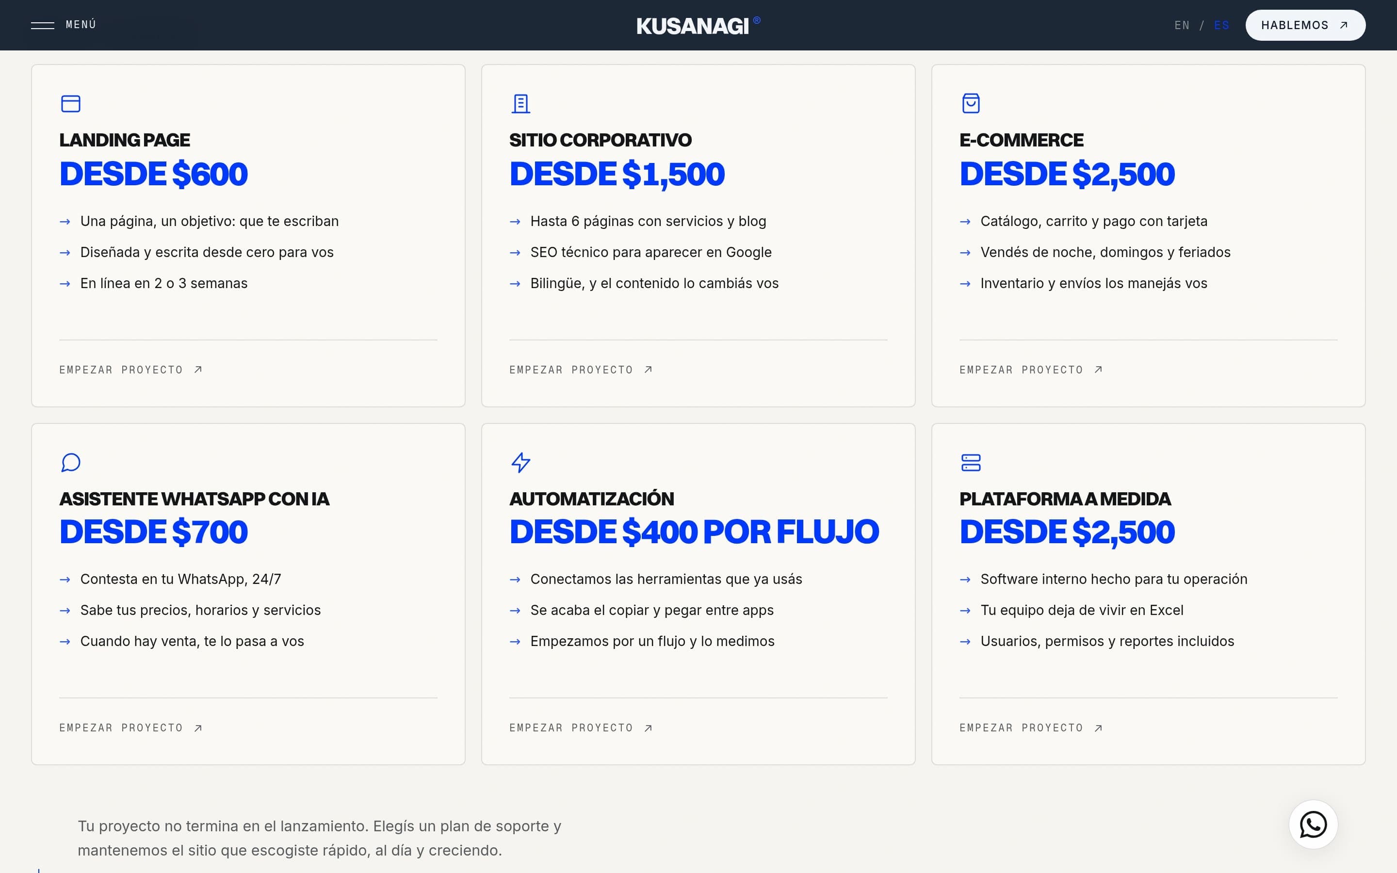1397x873 pixels.
Task: Click Empezar Proyecto under Plataforma a Medida
Action: 1031,727
